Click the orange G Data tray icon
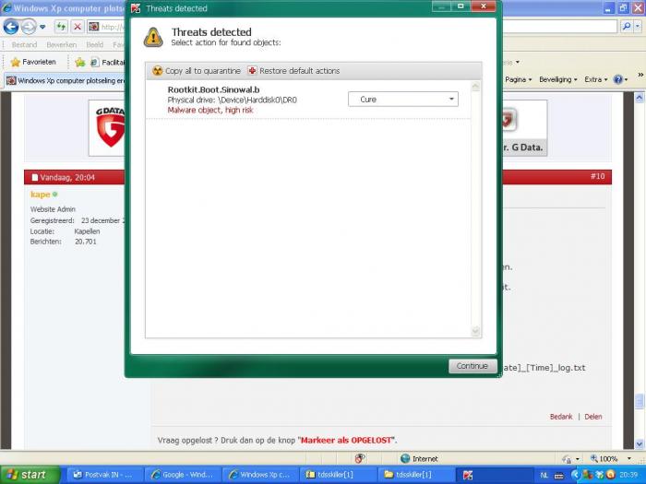 click(611, 475)
